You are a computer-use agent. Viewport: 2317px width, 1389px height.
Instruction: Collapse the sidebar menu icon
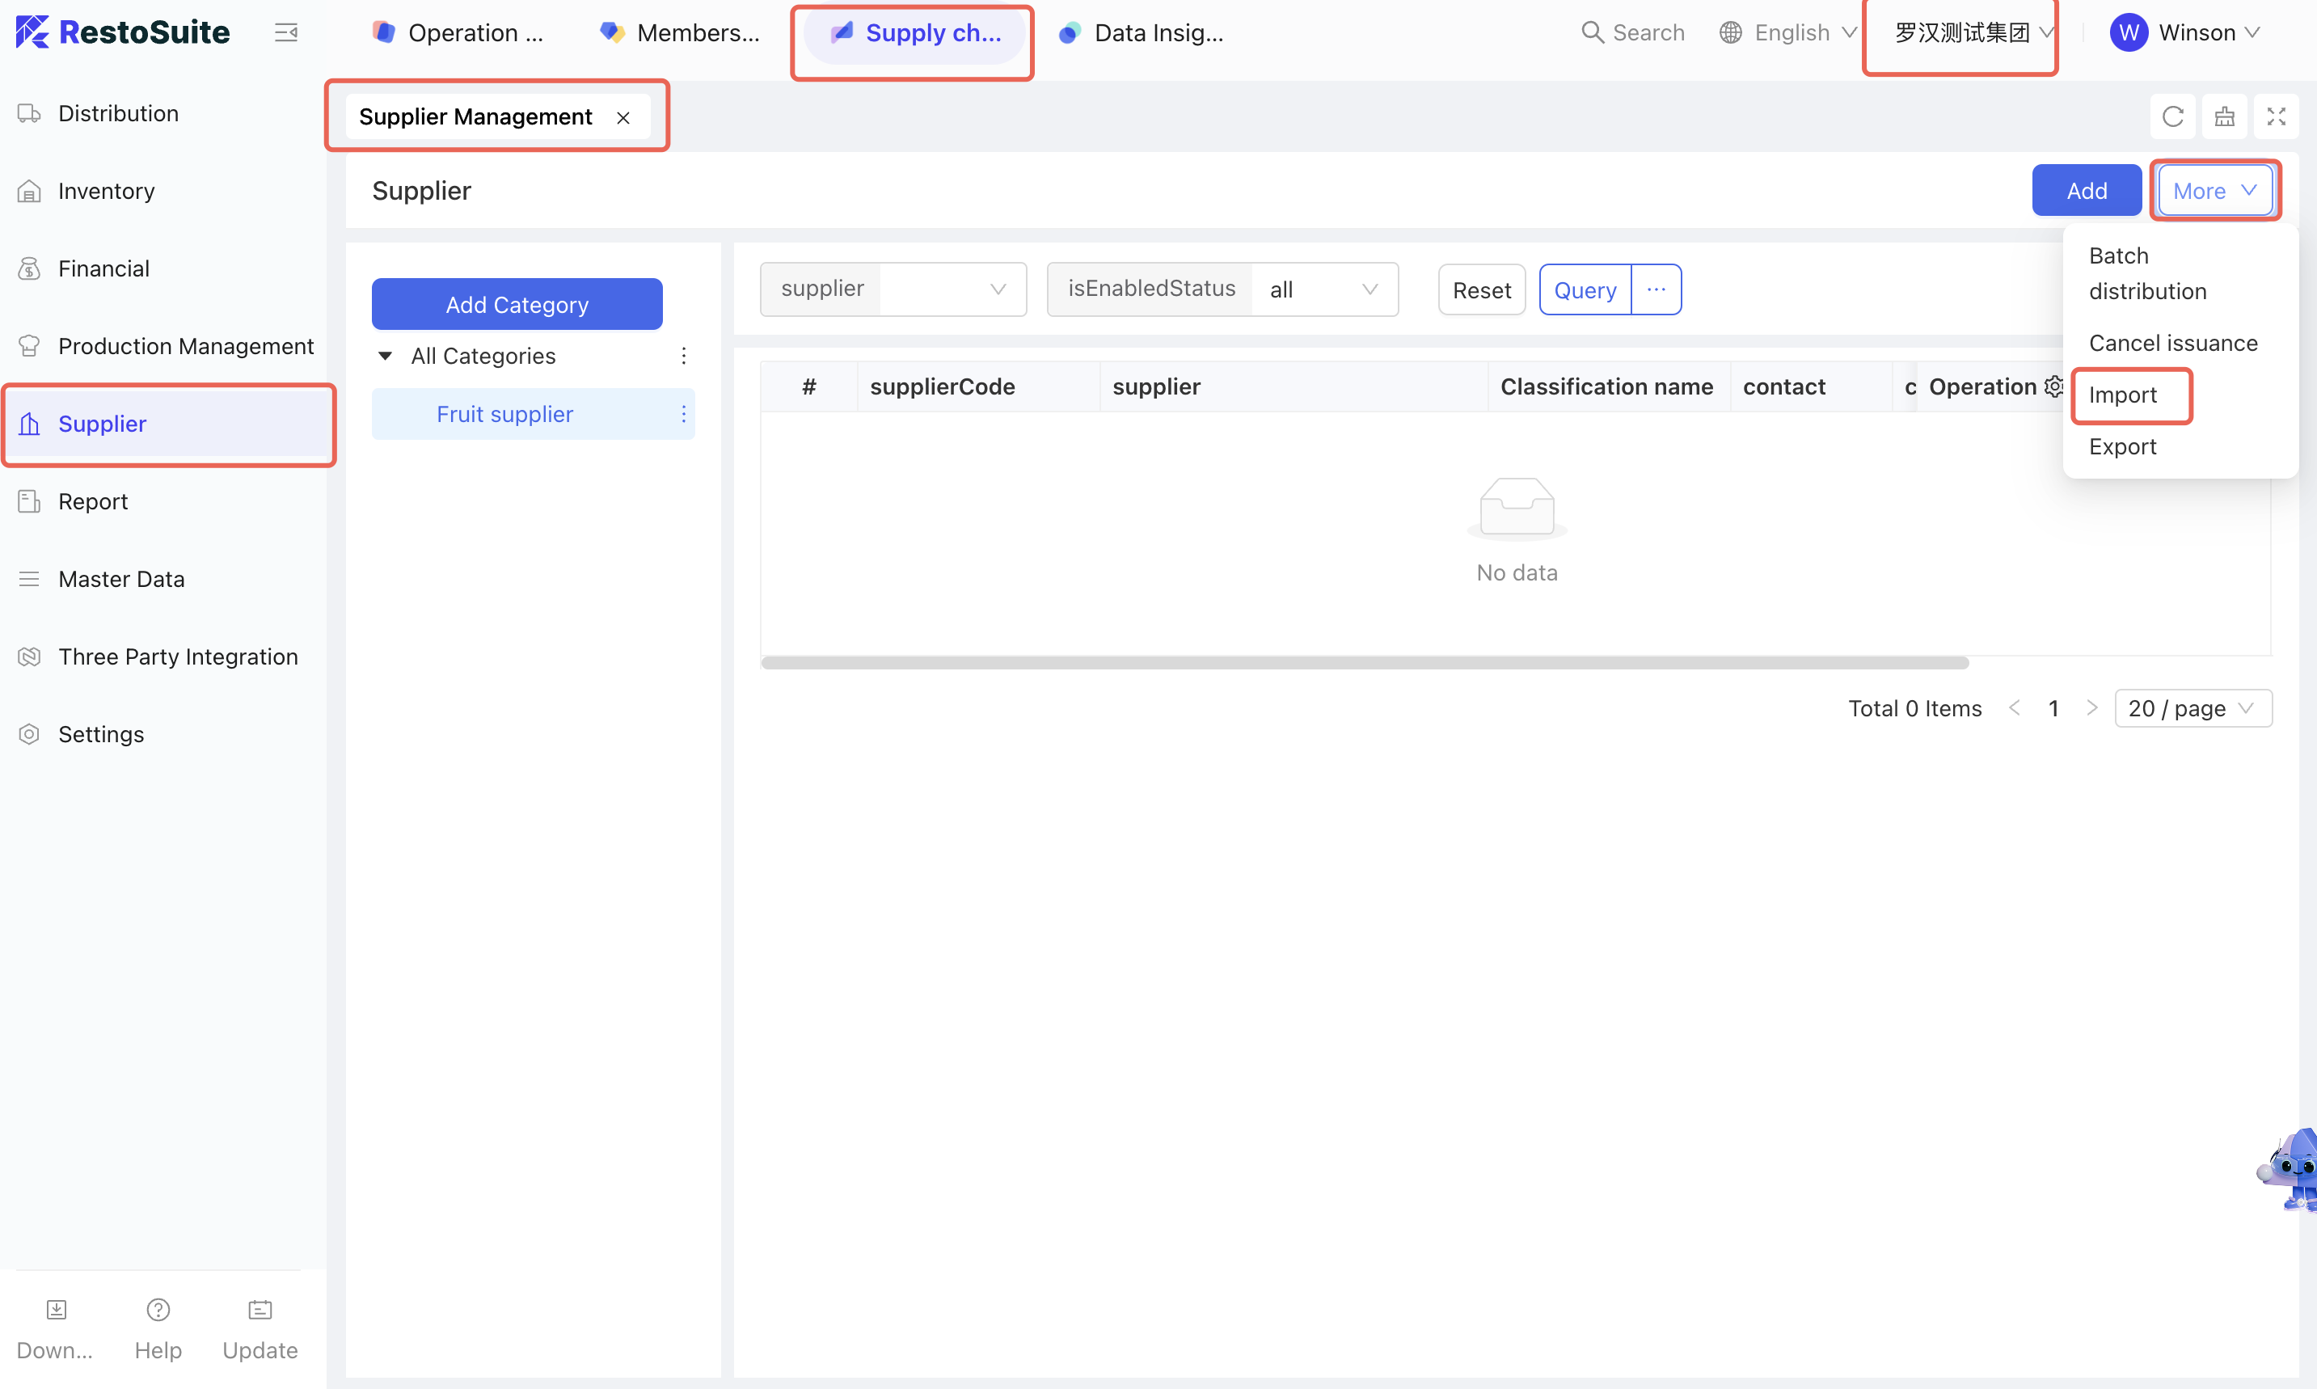285,33
